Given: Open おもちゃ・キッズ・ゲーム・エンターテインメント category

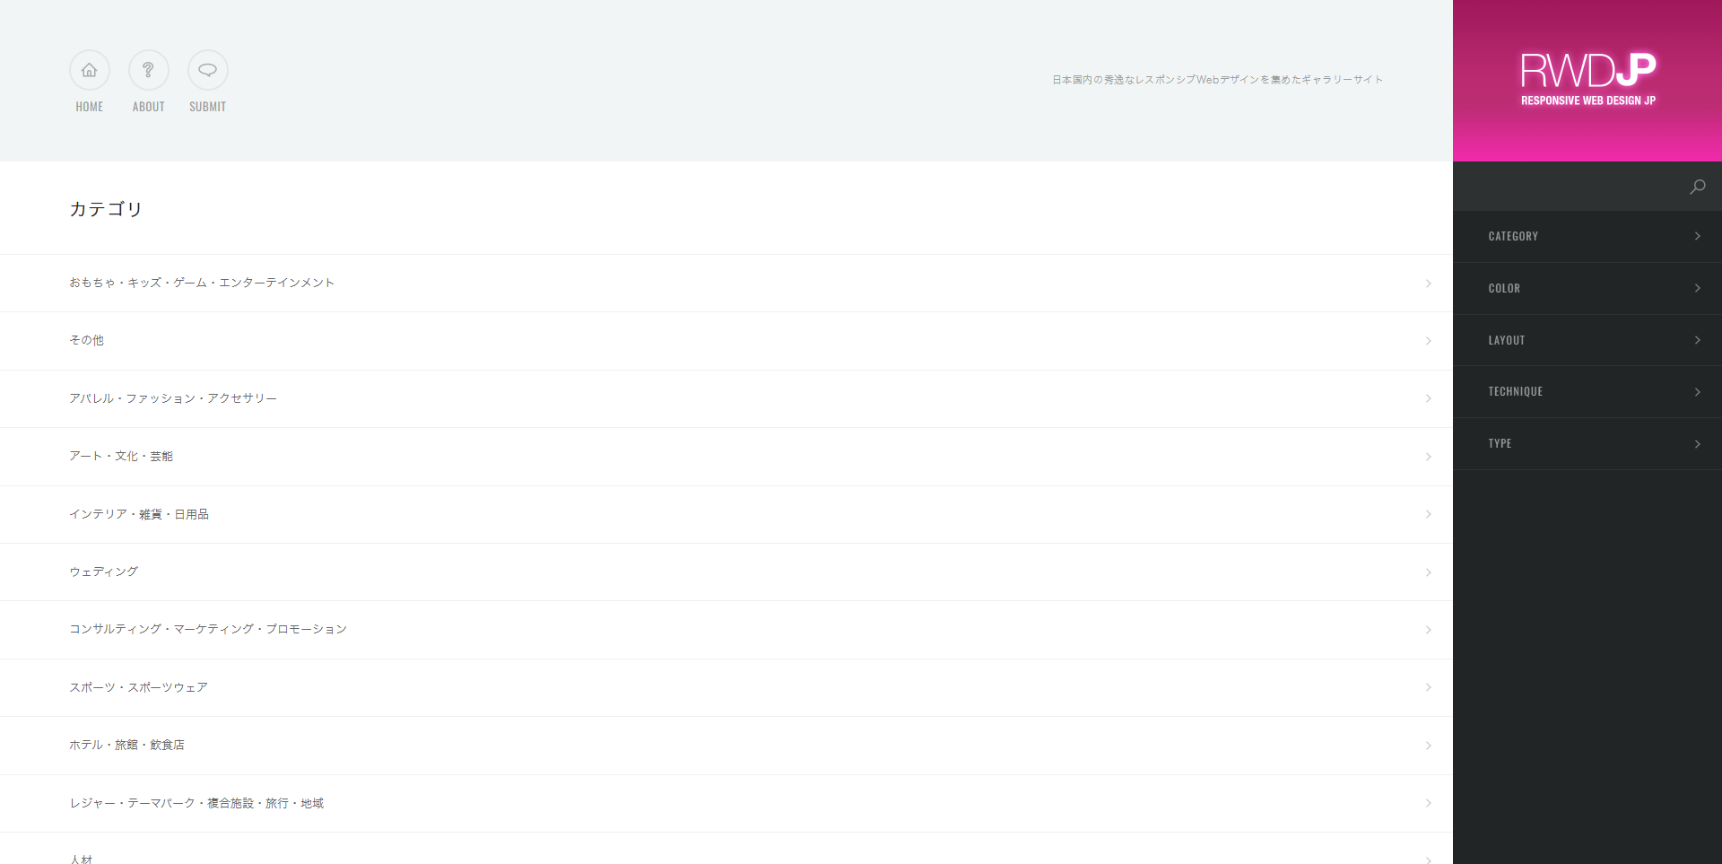Looking at the screenshot, I should tap(202, 283).
